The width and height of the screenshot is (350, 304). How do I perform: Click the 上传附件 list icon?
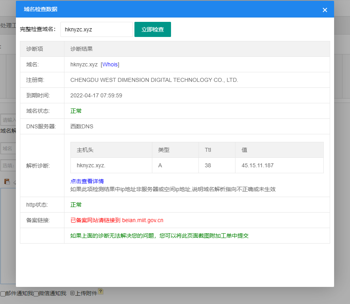[x=72, y=293]
